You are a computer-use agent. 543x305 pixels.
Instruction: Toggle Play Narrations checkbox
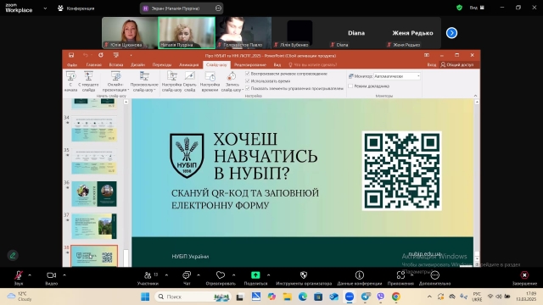pyautogui.click(x=247, y=74)
